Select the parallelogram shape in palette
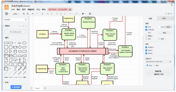176x92 pixels. coord(24,47)
